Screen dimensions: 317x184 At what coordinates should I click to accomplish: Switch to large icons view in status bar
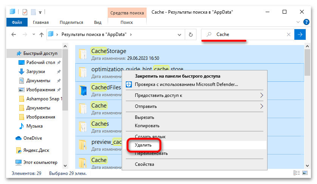tap(305, 173)
